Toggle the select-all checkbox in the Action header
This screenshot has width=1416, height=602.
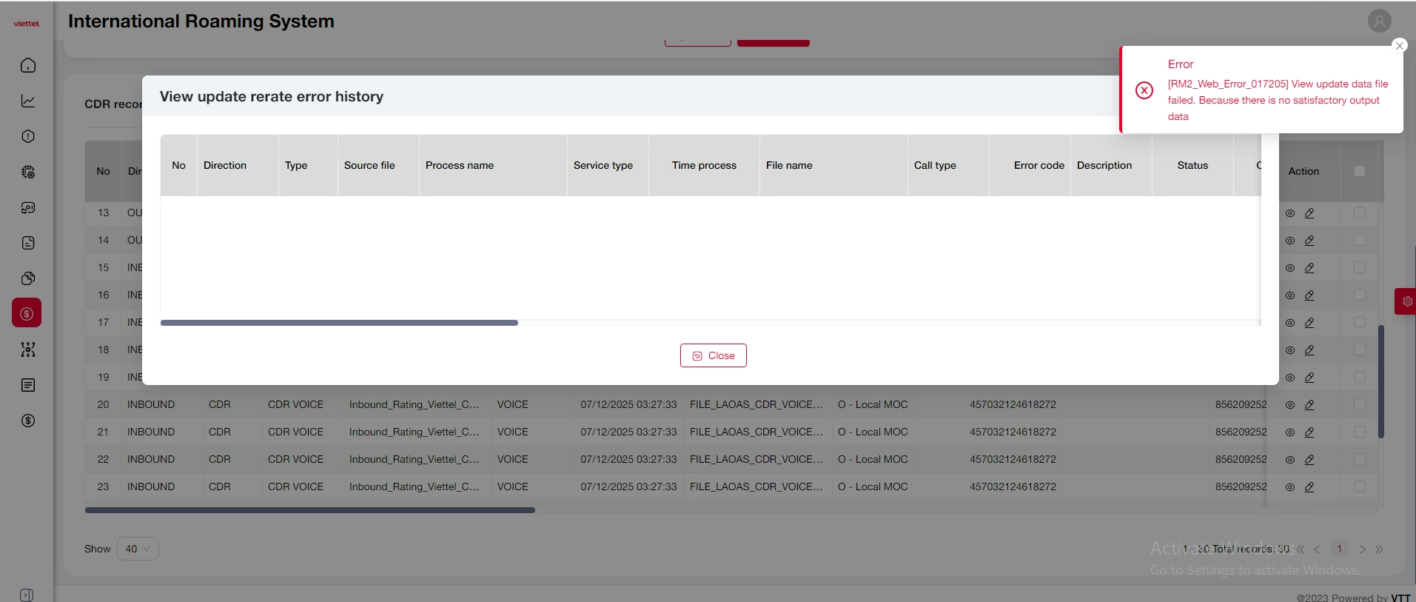click(x=1359, y=171)
